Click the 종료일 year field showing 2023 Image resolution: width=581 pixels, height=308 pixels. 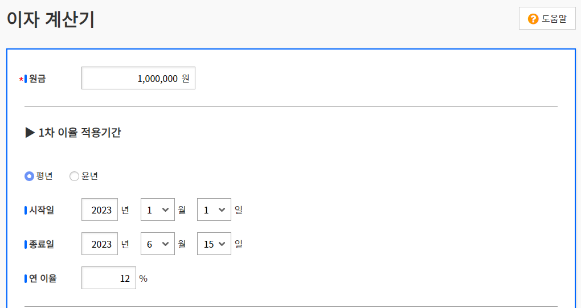[x=100, y=244]
